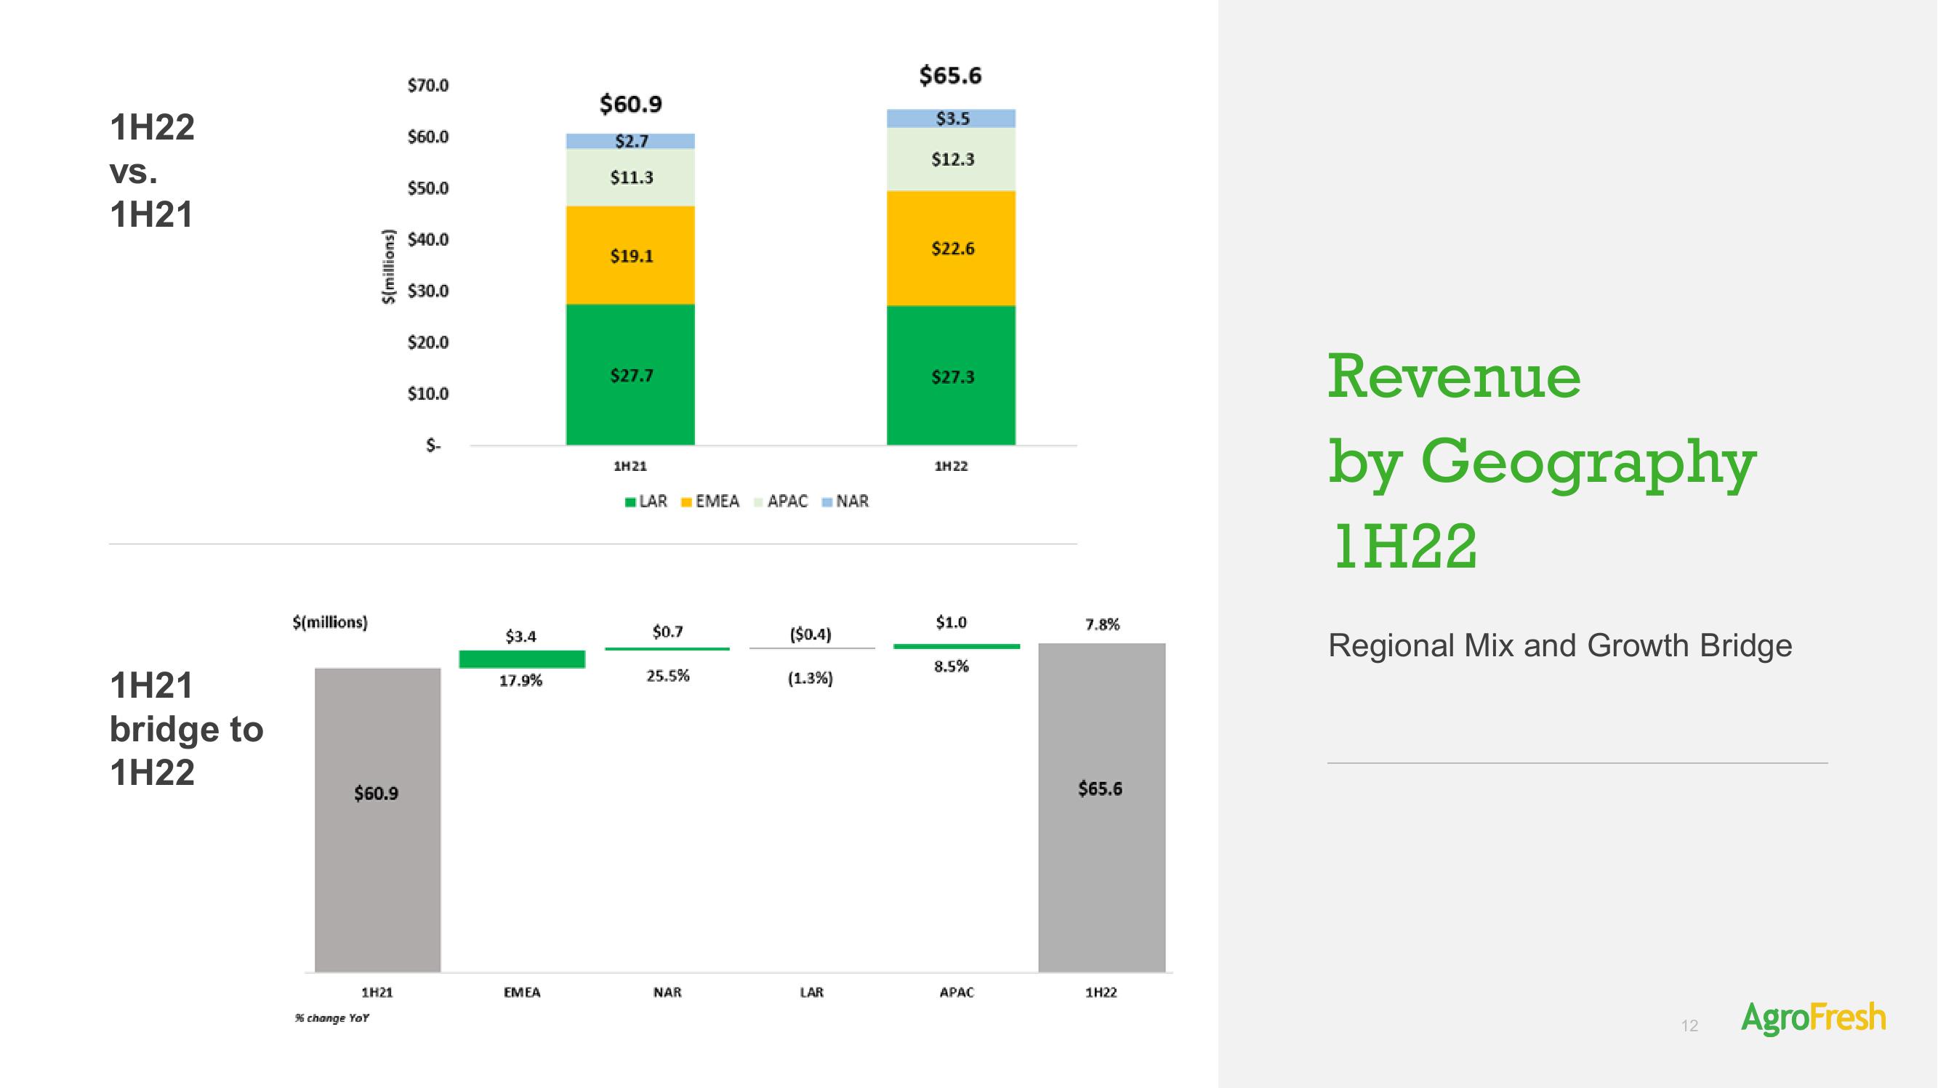
Task: Click the "Revenue by Geography 1H22" title
Action: (x=1542, y=461)
